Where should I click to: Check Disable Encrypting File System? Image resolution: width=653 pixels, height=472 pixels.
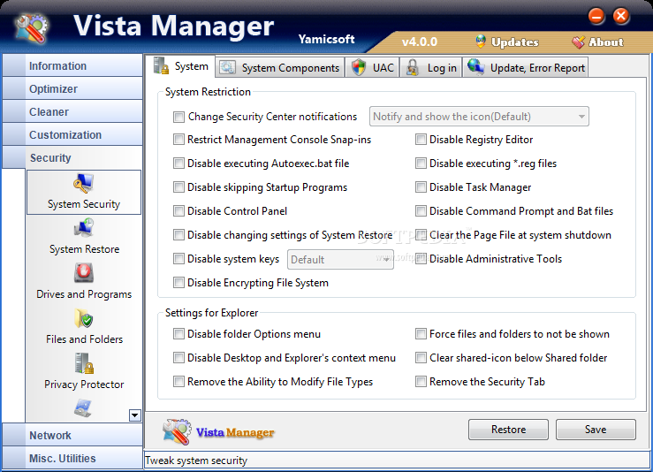[x=178, y=283]
